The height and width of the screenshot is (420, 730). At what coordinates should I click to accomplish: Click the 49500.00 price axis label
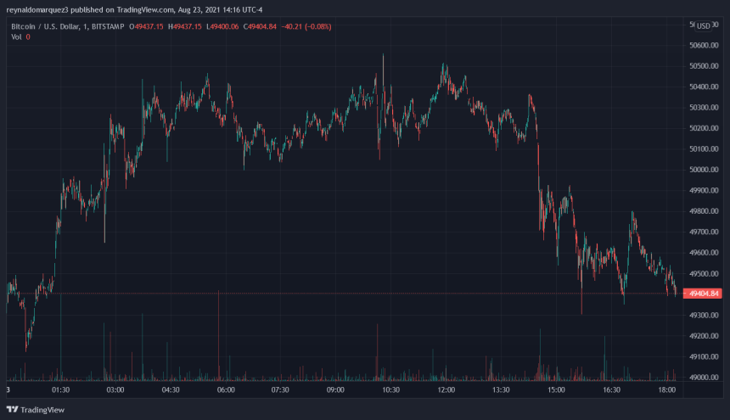tap(704, 273)
